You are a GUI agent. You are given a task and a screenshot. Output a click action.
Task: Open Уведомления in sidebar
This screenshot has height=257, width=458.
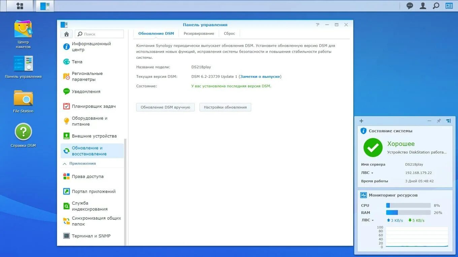click(x=92, y=91)
